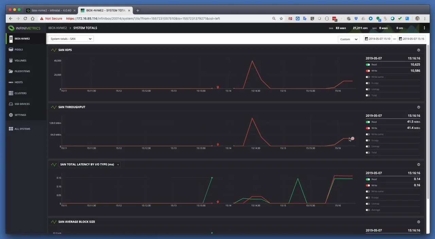Collapse the SAN Average Block Size panel

(419, 222)
